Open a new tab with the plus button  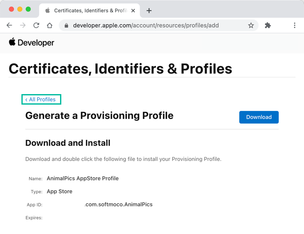click(149, 11)
